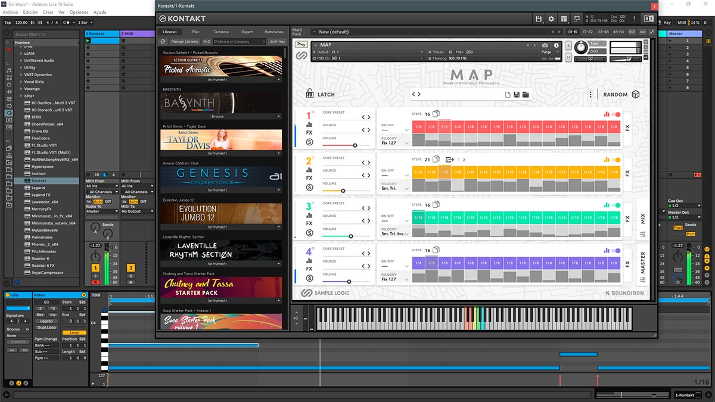Click the RANDOM dice cube icon

point(636,94)
